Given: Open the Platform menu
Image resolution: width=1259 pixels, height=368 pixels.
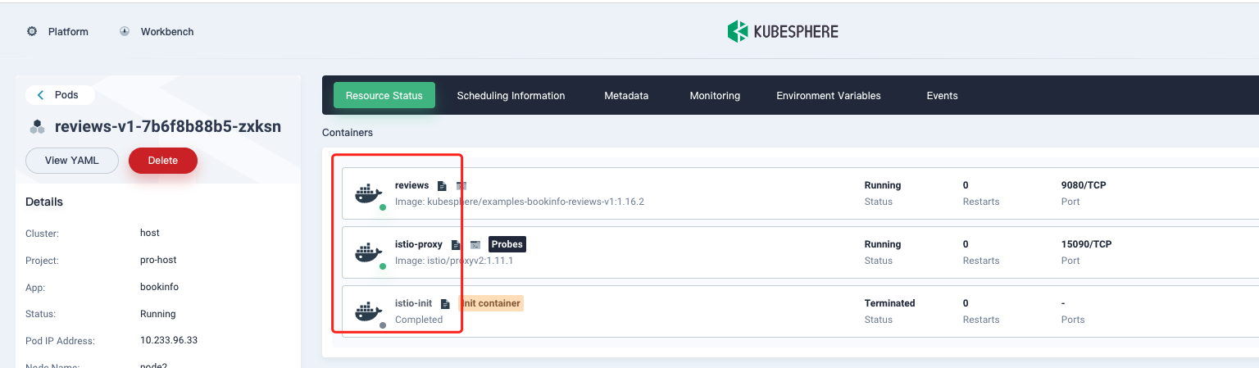Looking at the screenshot, I should 68,32.
